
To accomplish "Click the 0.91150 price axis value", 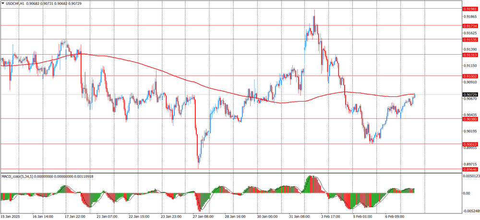I will (x=471, y=66).
